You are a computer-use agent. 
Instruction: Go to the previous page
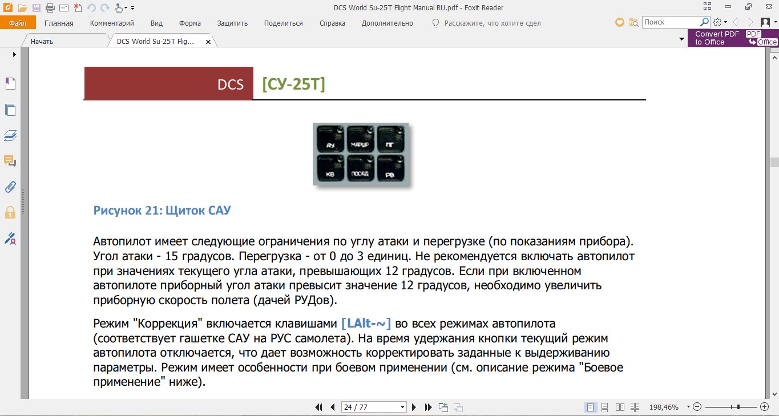pos(333,407)
